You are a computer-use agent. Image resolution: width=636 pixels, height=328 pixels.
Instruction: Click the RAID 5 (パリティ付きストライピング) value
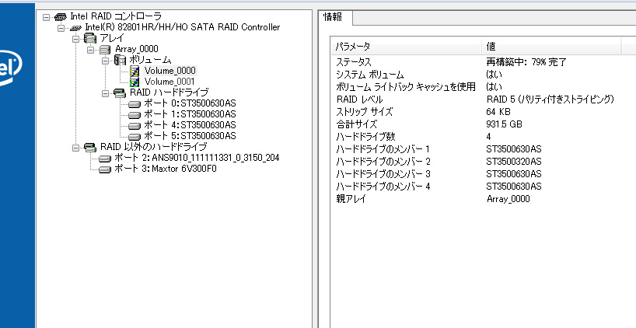pos(550,99)
